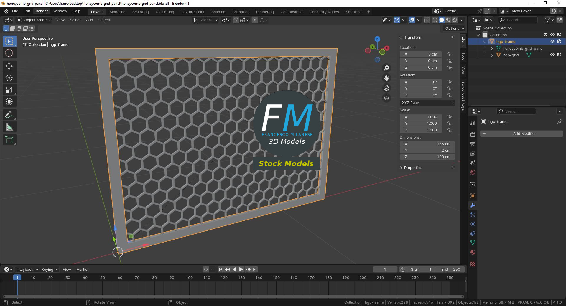Open the View Layer properties tab icon
The image size is (566, 306).
coord(473,153)
